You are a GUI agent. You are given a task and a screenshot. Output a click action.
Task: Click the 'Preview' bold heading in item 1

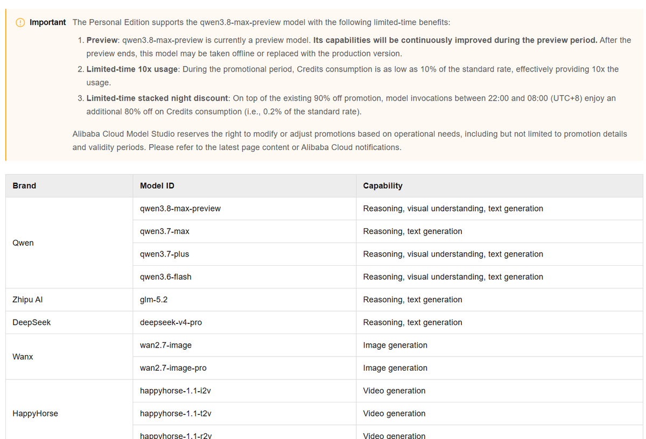[x=102, y=40]
